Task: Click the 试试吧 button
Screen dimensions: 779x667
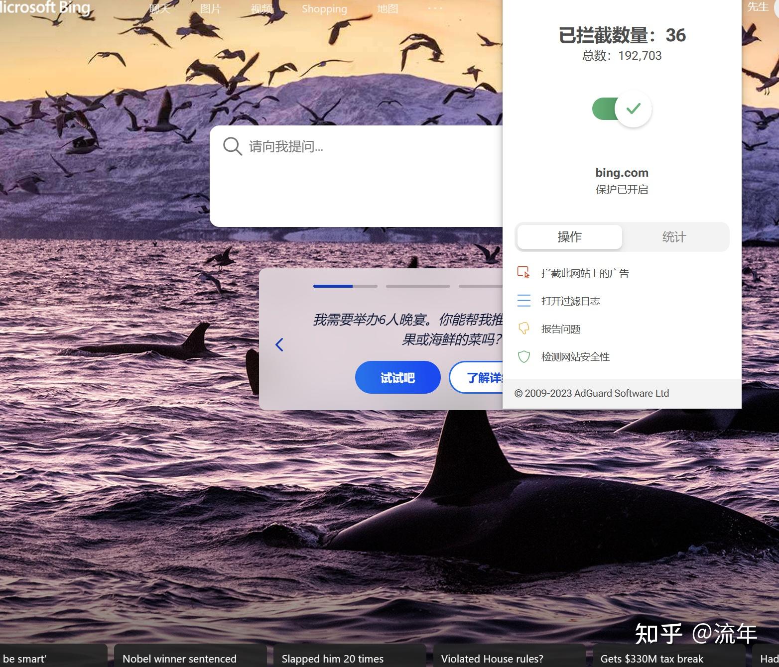Action: (x=397, y=377)
